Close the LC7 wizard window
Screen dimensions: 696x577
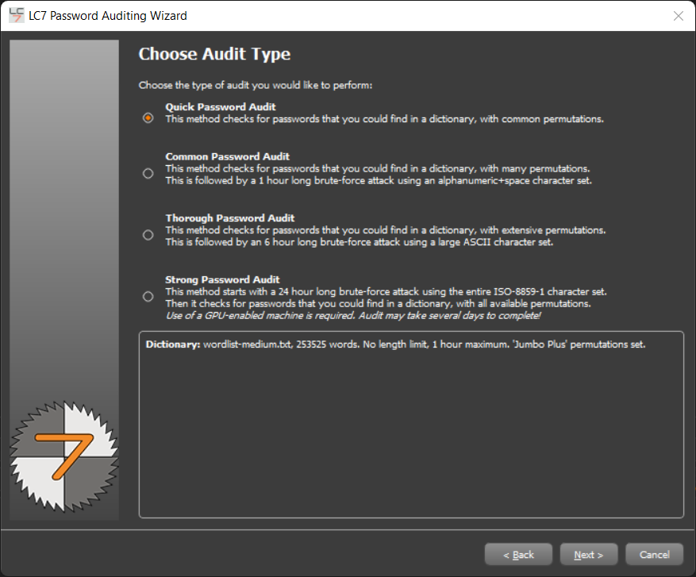(679, 16)
